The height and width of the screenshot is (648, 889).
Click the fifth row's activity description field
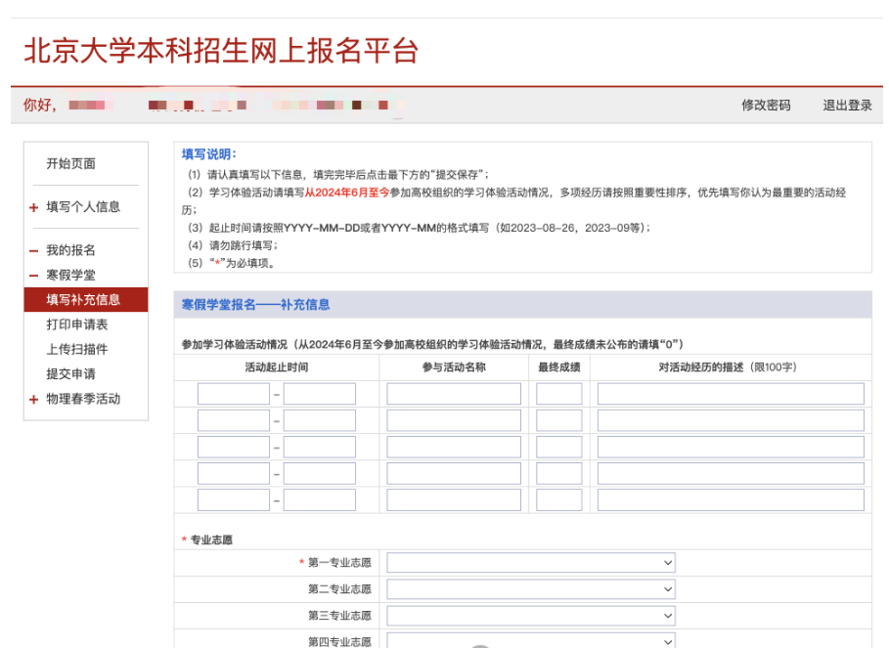pos(731,500)
